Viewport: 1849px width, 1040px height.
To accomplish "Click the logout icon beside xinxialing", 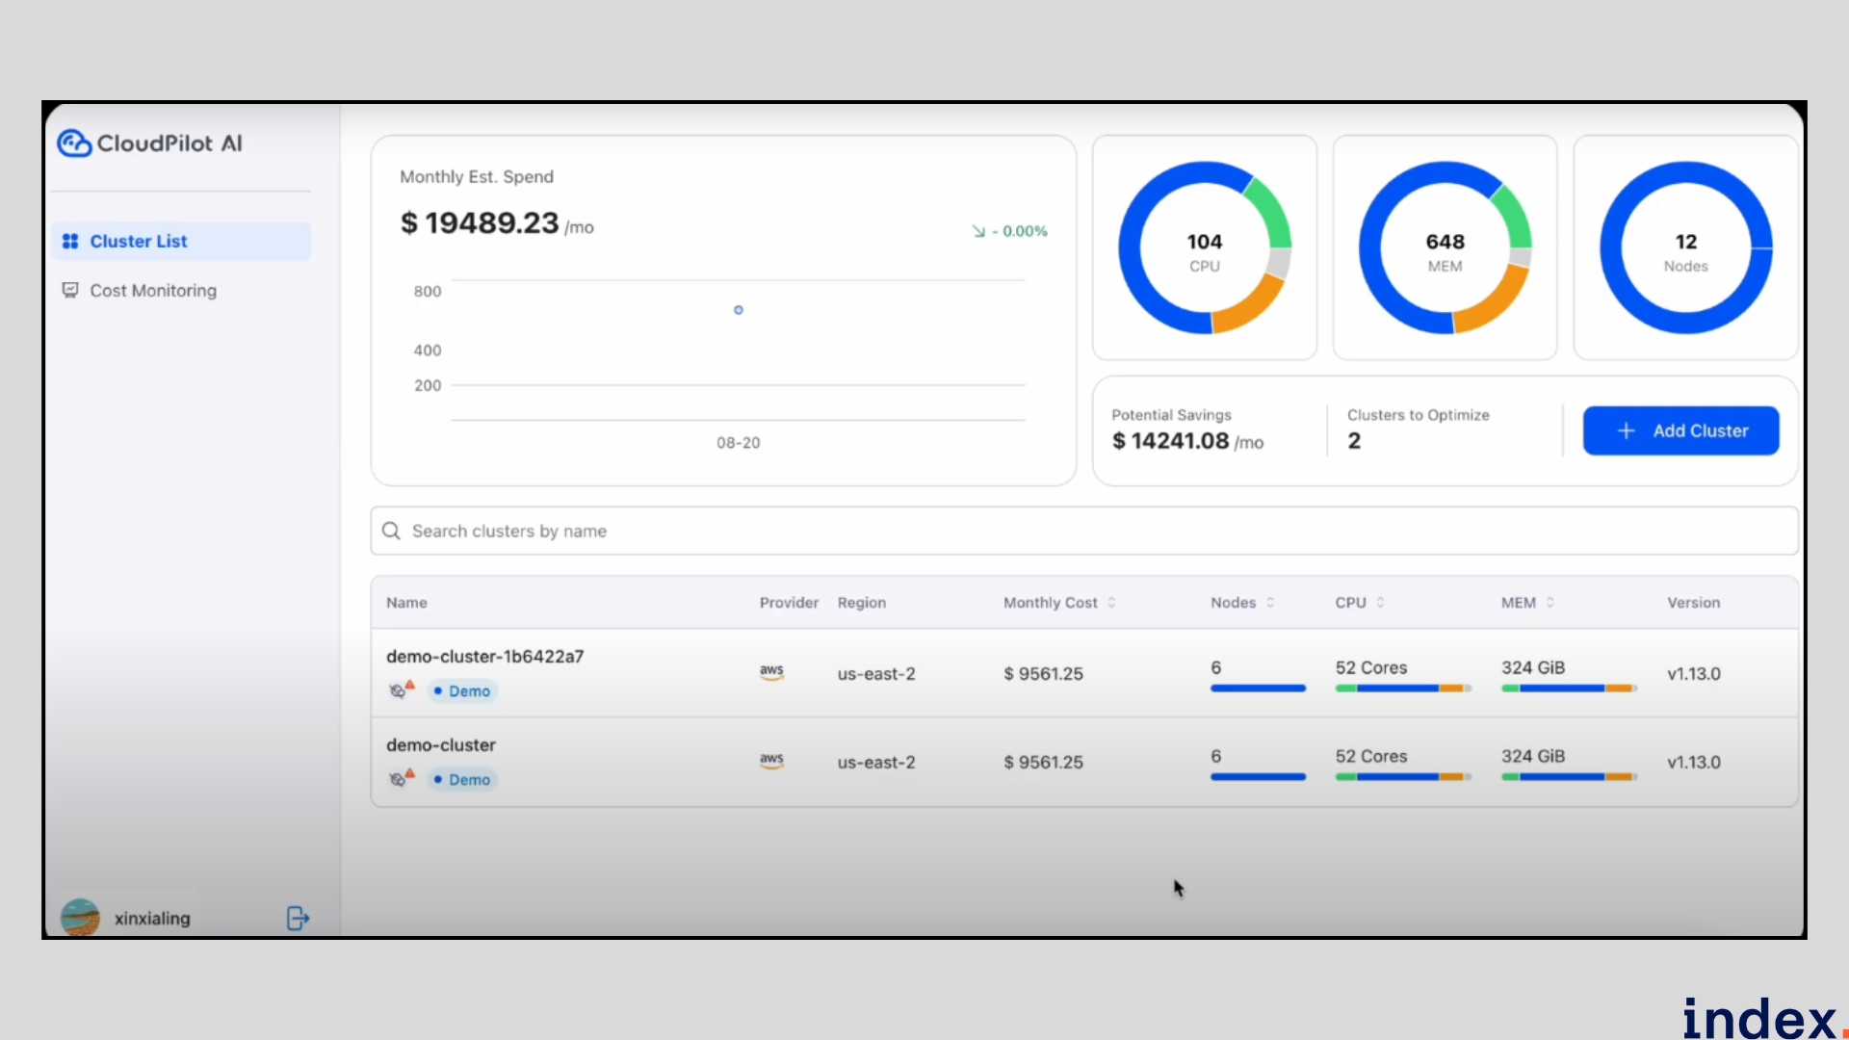I will click(298, 918).
